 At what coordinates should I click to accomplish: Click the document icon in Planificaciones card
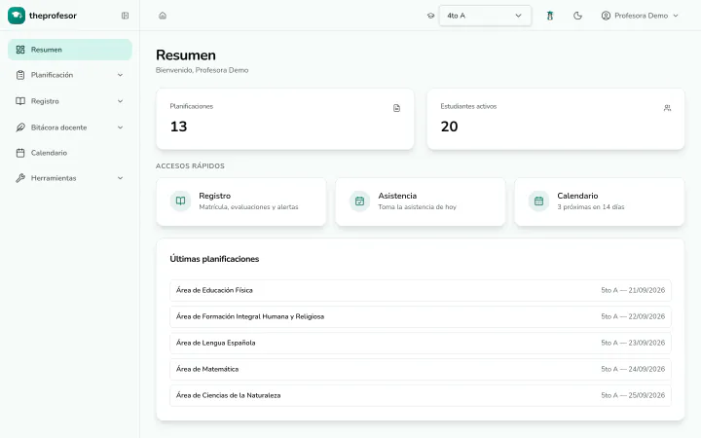[396, 108]
